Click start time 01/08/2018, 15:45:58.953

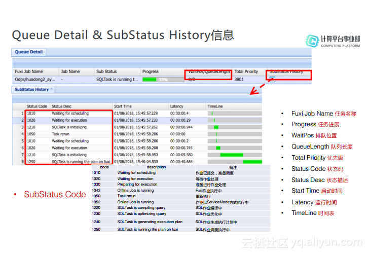tap(136, 155)
